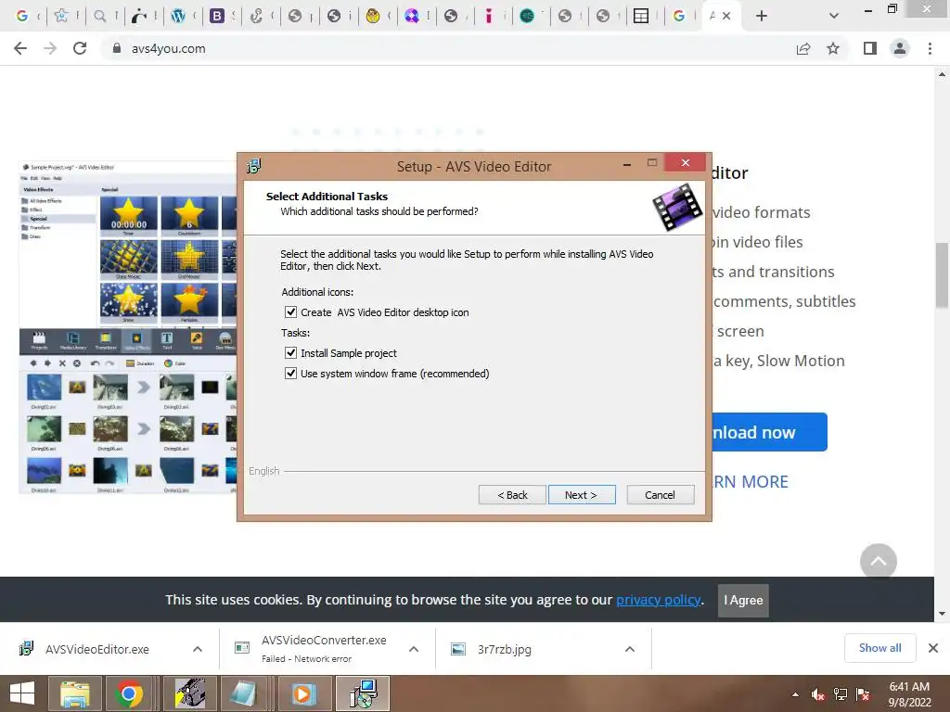Close the active avs4you tab
This screenshot has height=712, width=950.
tap(726, 16)
